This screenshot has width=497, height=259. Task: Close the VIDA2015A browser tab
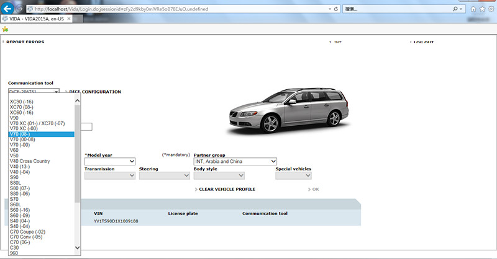point(69,19)
